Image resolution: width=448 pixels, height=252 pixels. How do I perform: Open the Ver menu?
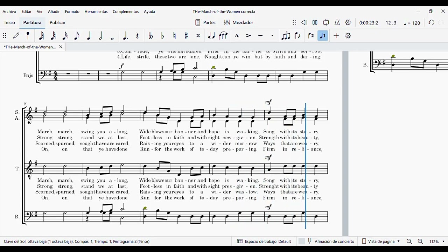point(40,12)
